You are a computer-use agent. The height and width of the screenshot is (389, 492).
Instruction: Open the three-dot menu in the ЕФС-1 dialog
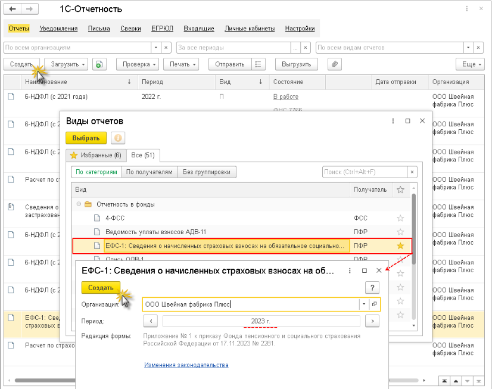tap(350, 270)
